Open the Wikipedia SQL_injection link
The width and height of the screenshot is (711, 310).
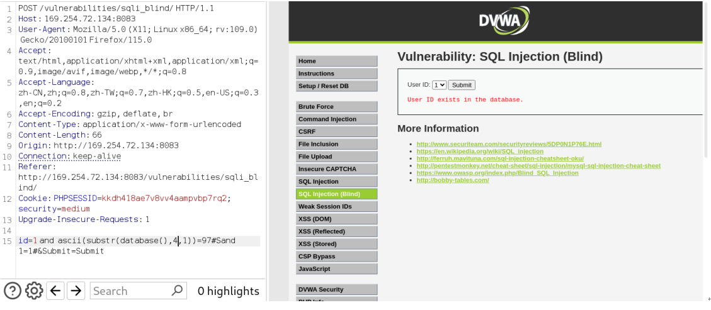480,151
